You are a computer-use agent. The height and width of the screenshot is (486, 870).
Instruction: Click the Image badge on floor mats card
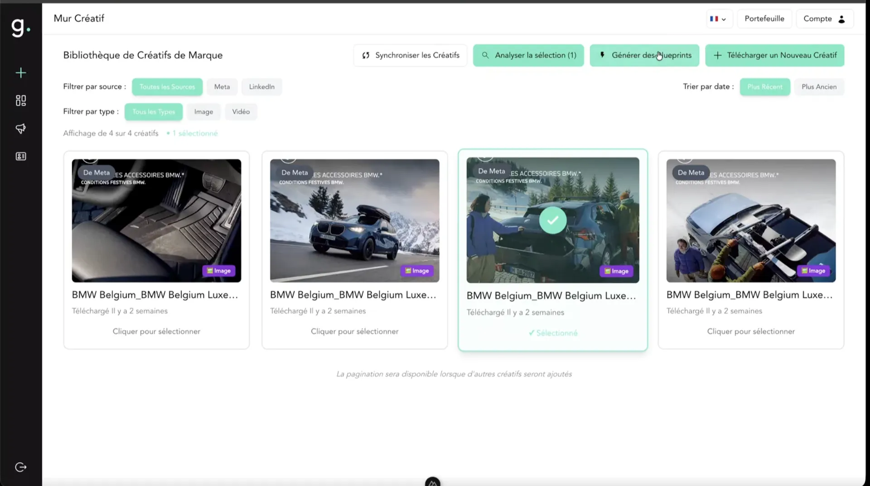tap(219, 271)
